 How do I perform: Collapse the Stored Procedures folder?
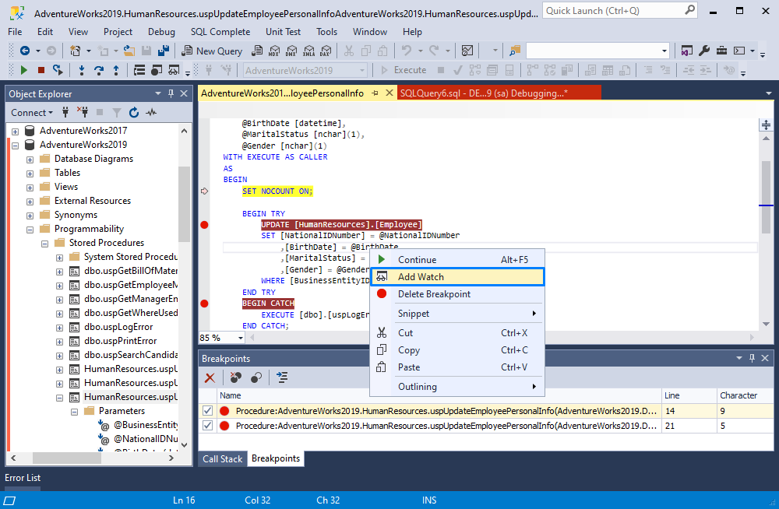tap(44, 244)
